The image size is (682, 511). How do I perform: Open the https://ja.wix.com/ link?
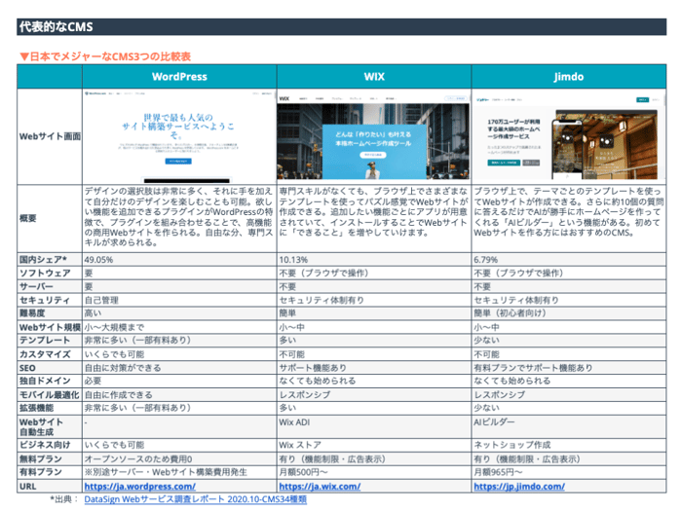coord(320,487)
